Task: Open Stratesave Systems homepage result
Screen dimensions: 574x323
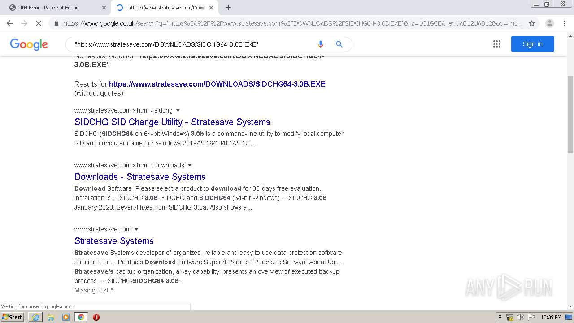Action: [x=114, y=241]
